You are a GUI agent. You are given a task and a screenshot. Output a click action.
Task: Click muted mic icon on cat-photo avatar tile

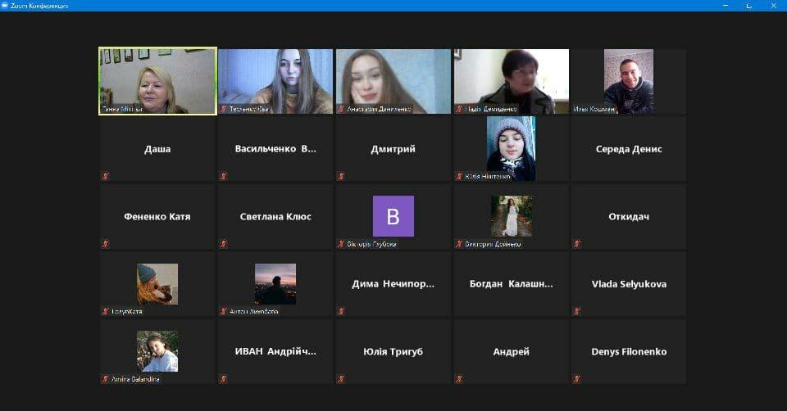point(106,311)
